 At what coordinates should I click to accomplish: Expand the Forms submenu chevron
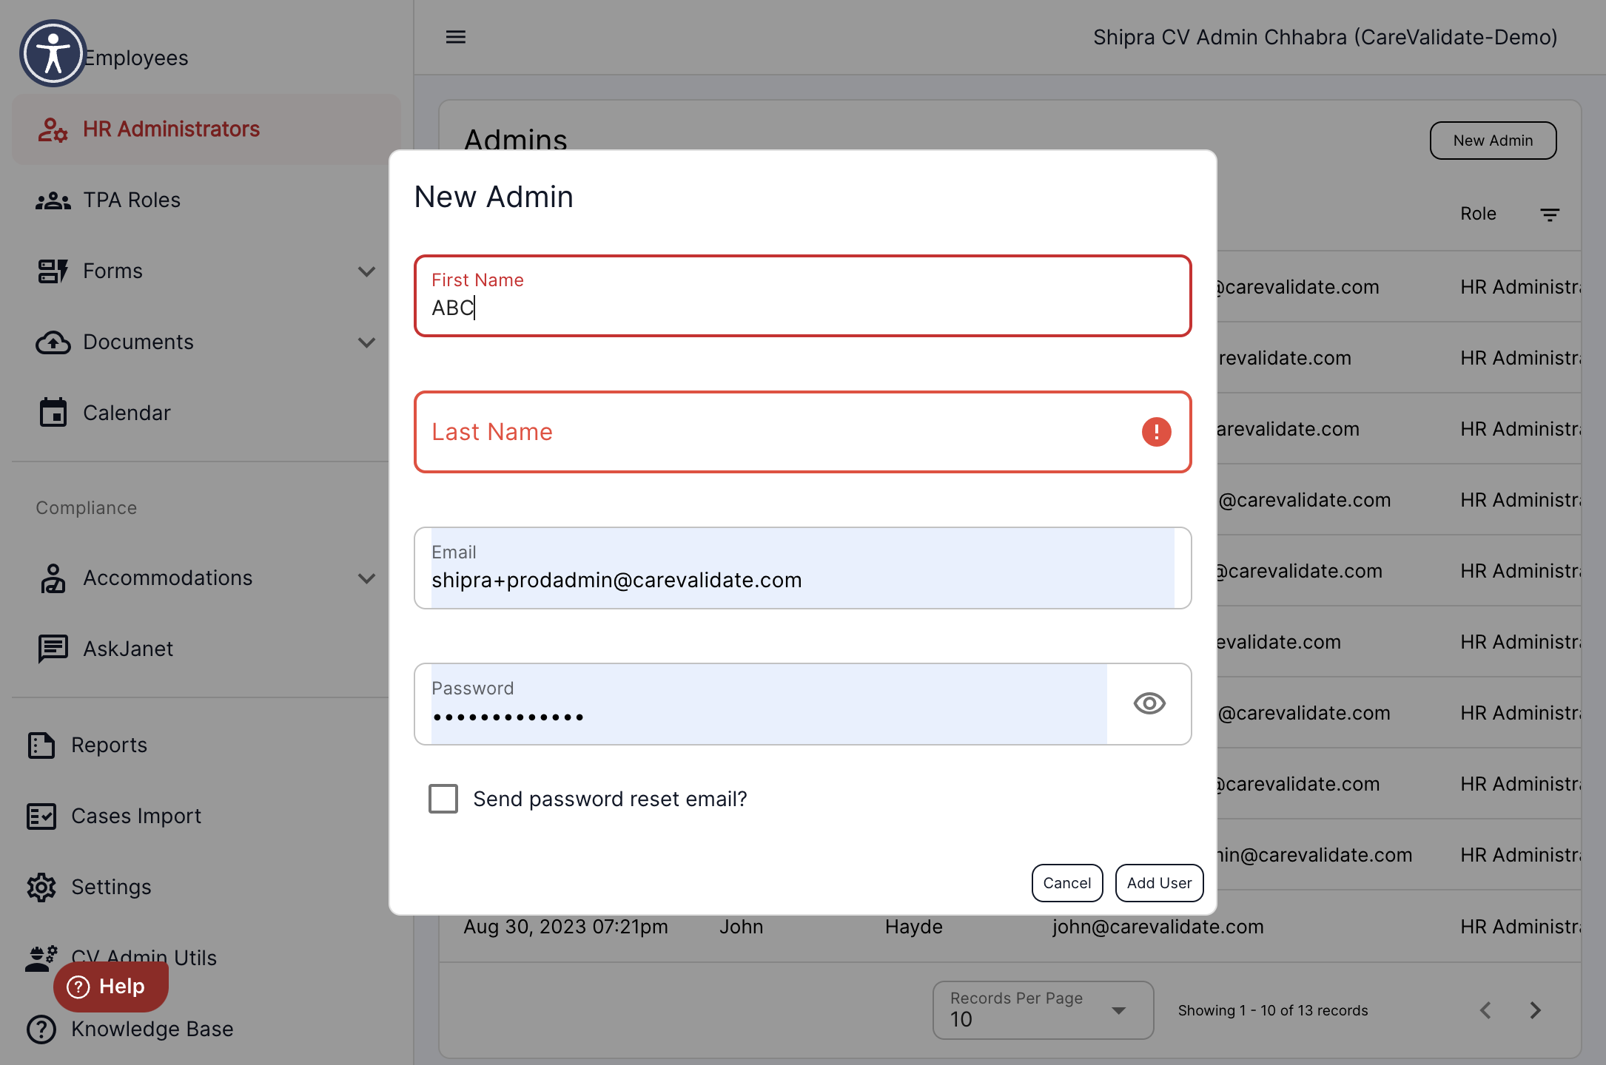tap(366, 271)
